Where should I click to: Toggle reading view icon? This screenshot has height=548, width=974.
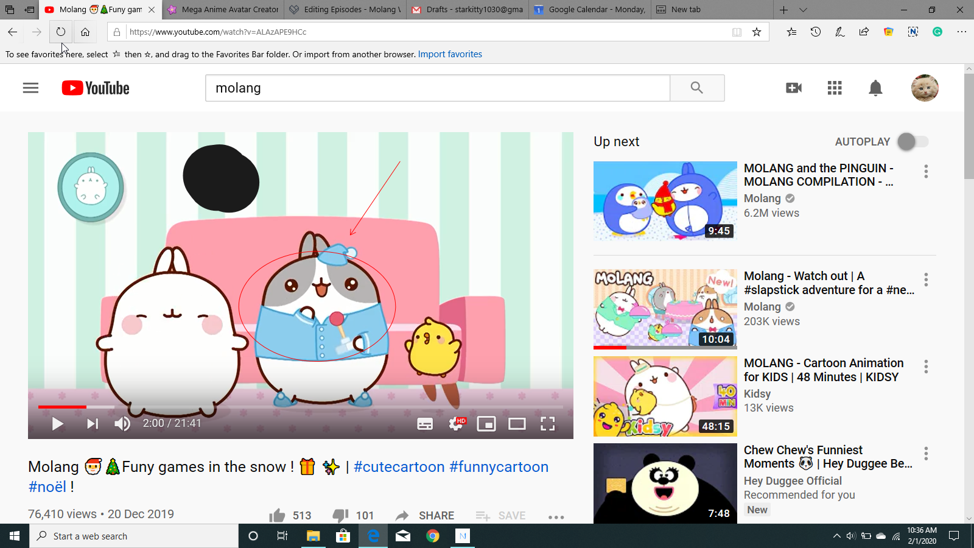(737, 32)
